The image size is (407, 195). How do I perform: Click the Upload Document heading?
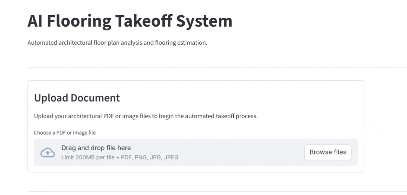pos(77,98)
